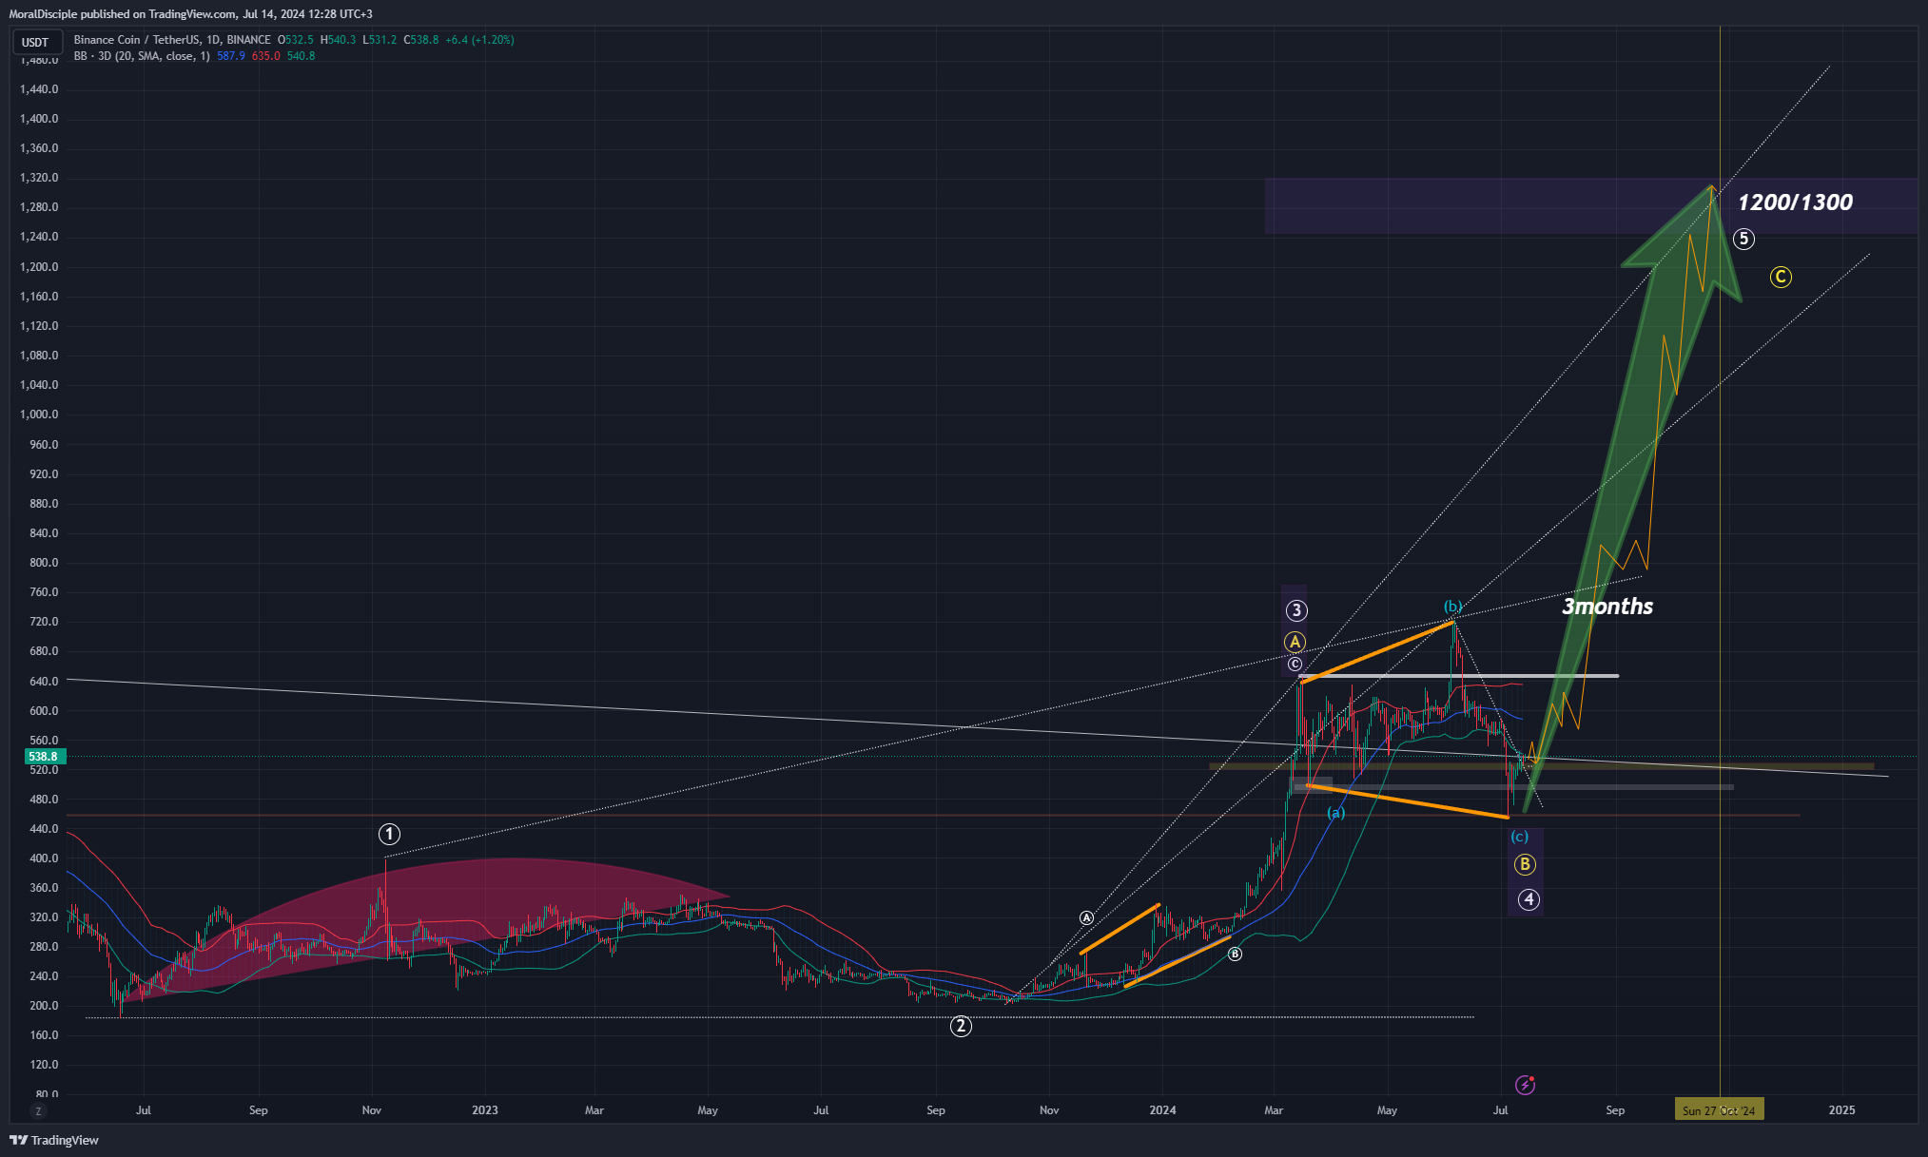
Task: Select the 1200/1300 target text annotation
Action: pyautogui.click(x=1795, y=202)
